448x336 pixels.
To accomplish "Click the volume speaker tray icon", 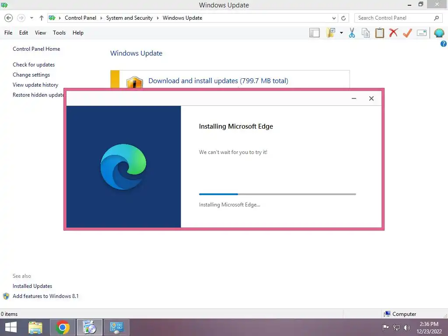I will pos(407,327).
